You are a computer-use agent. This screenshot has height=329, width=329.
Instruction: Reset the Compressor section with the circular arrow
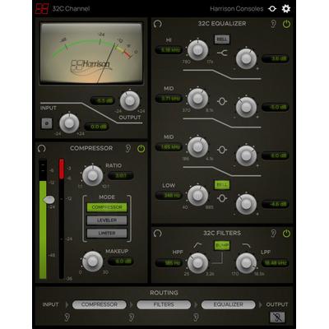tap(42, 149)
